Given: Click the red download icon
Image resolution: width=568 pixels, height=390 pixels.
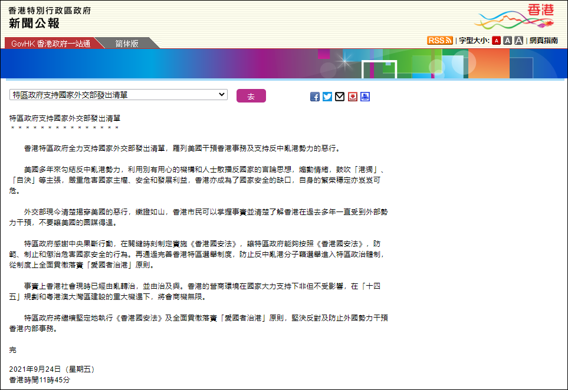Looking at the screenshot, I should [x=353, y=97].
